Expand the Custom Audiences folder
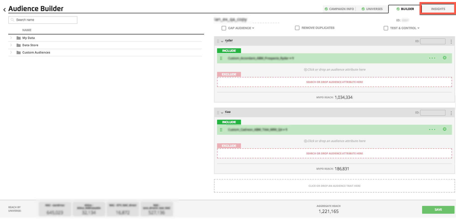 [11, 52]
